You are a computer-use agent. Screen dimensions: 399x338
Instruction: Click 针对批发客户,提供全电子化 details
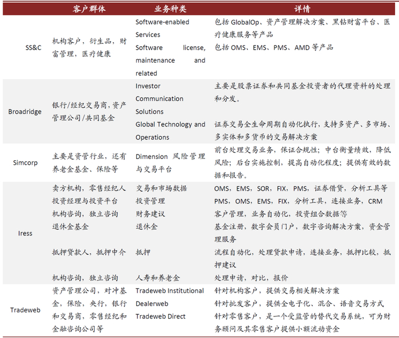point(299,303)
